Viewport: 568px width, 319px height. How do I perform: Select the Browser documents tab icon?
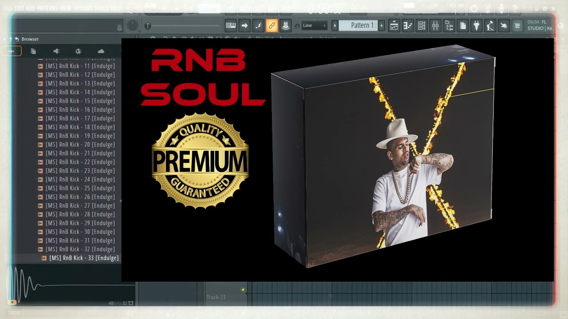click(33, 51)
